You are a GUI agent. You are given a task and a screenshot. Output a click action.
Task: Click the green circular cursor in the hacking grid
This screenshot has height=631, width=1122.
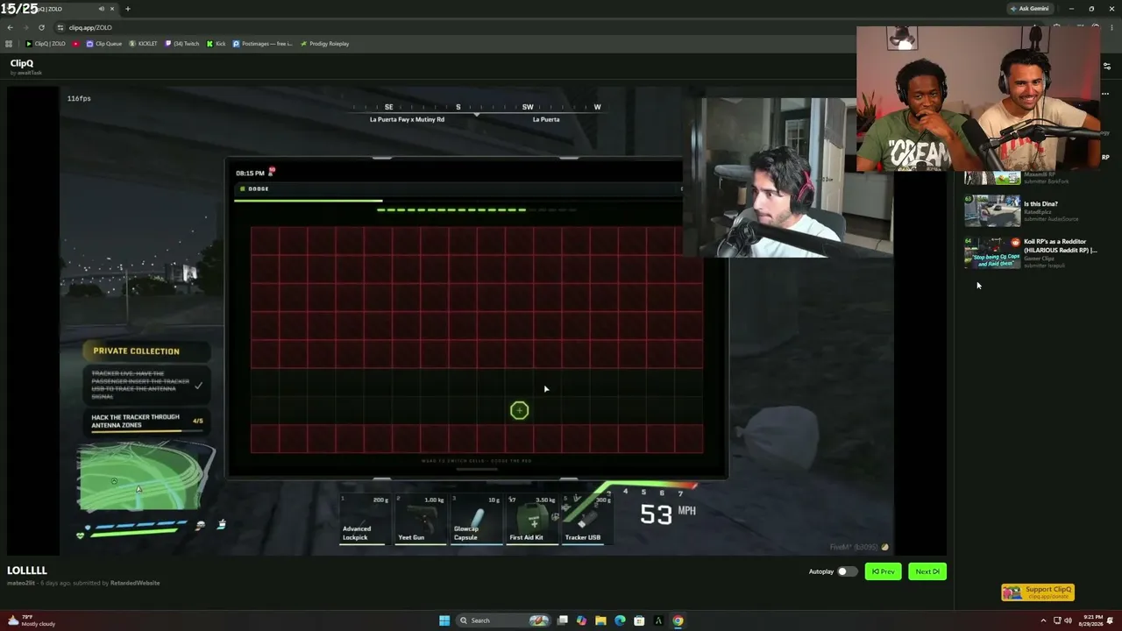519,410
